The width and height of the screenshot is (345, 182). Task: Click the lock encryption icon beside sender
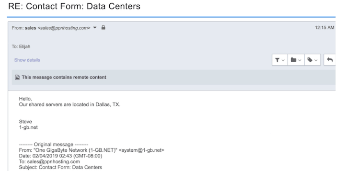click(x=103, y=27)
